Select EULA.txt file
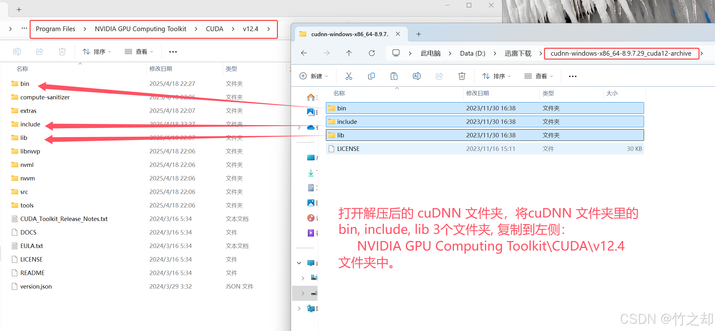Screen dimensions: 715x331 pyautogui.click(x=31, y=246)
